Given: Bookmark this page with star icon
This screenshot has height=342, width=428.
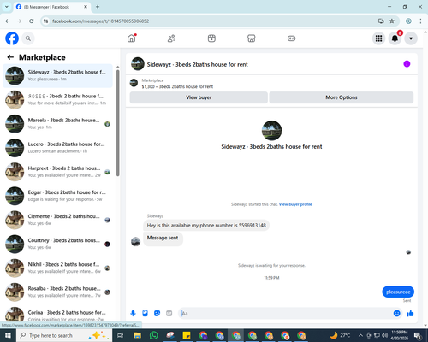Looking at the screenshot, I should point(392,21).
